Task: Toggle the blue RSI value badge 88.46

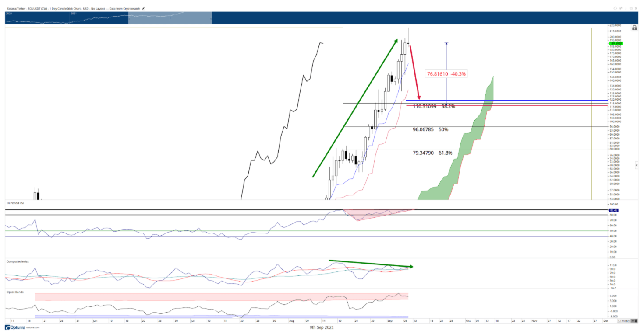Action: 614,210
